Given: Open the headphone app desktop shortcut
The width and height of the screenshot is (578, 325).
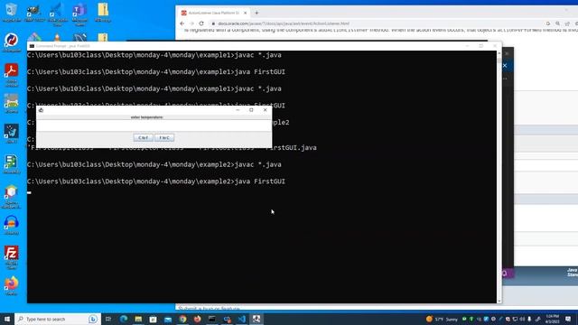Looking at the screenshot, I should click(x=12, y=225).
